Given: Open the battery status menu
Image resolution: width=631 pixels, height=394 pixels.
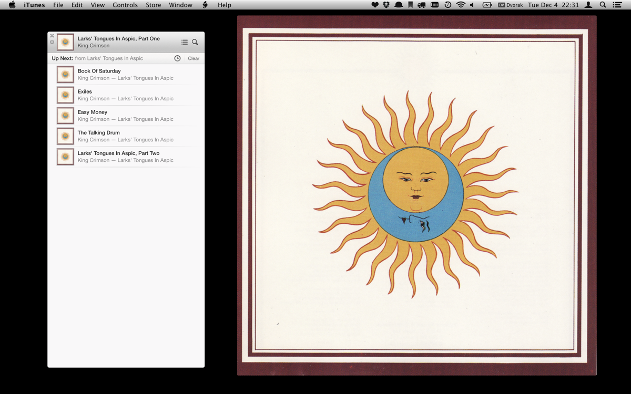Looking at the screenshot, I should point(487,5).
